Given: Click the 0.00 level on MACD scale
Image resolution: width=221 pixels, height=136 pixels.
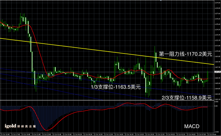Looking at the screenshot, I should (216, 106).
